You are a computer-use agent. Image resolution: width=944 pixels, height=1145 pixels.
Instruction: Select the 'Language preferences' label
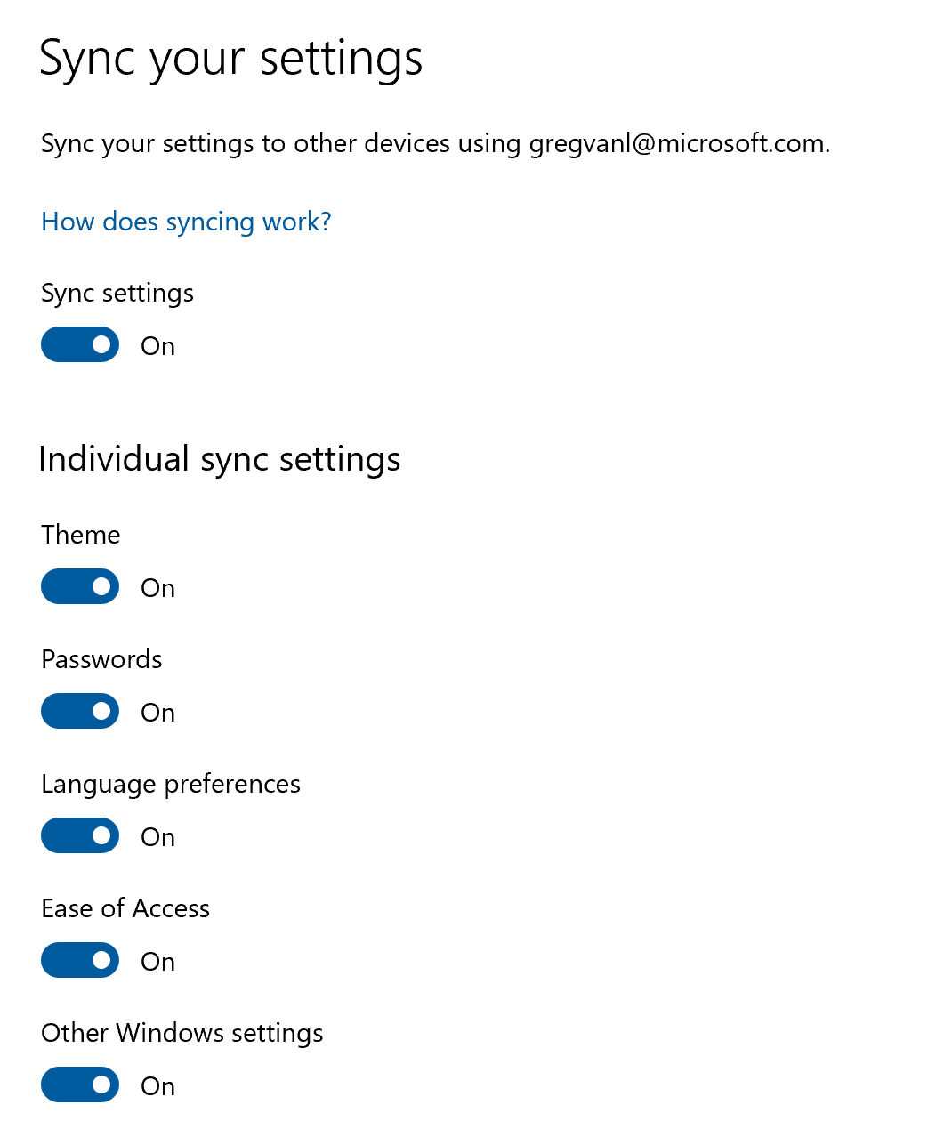click(x=171, y=785)
